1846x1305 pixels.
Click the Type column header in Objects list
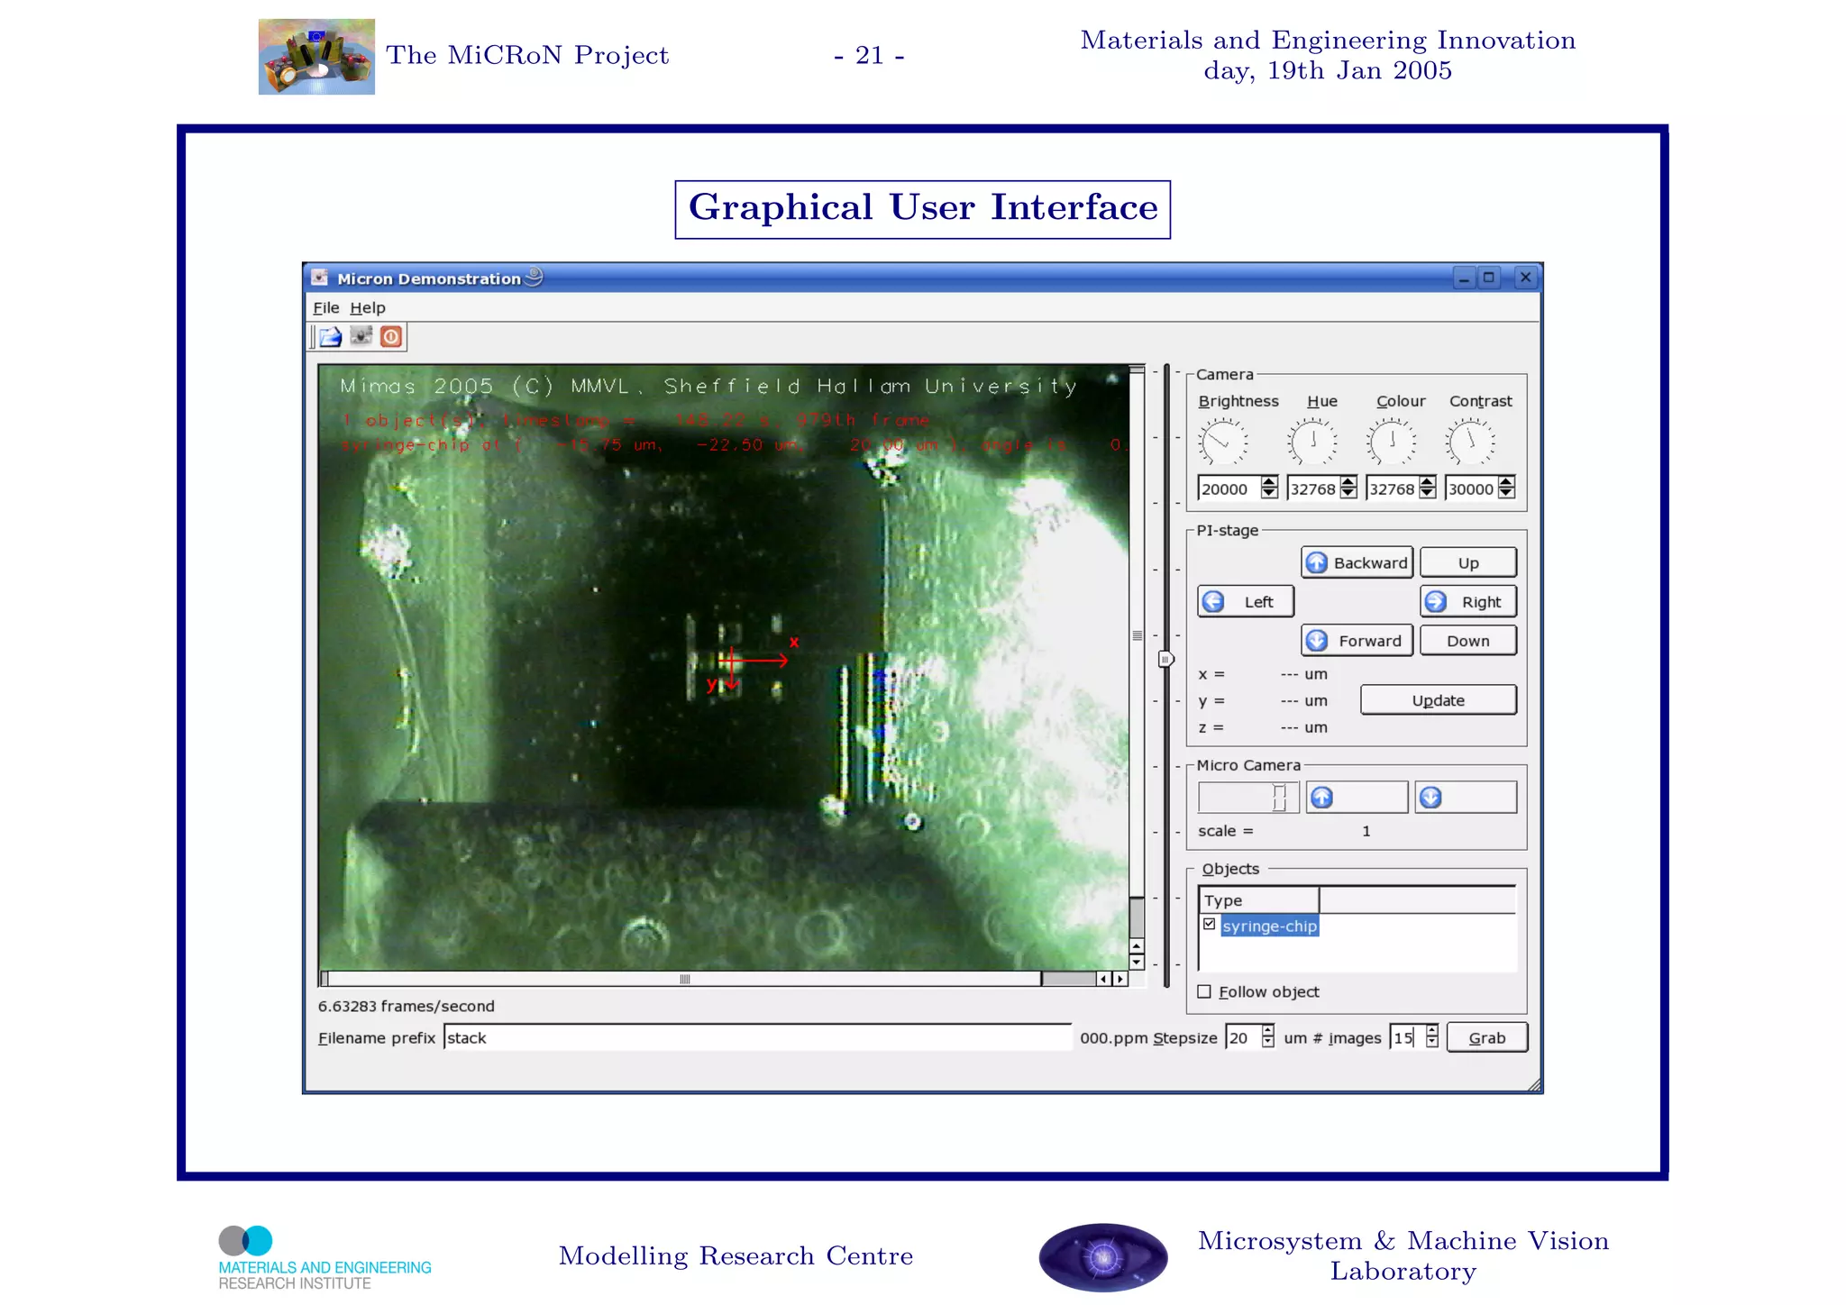(x=1258, y=900)
